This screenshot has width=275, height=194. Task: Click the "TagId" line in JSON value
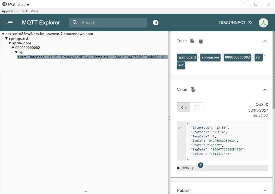[214, 141]
